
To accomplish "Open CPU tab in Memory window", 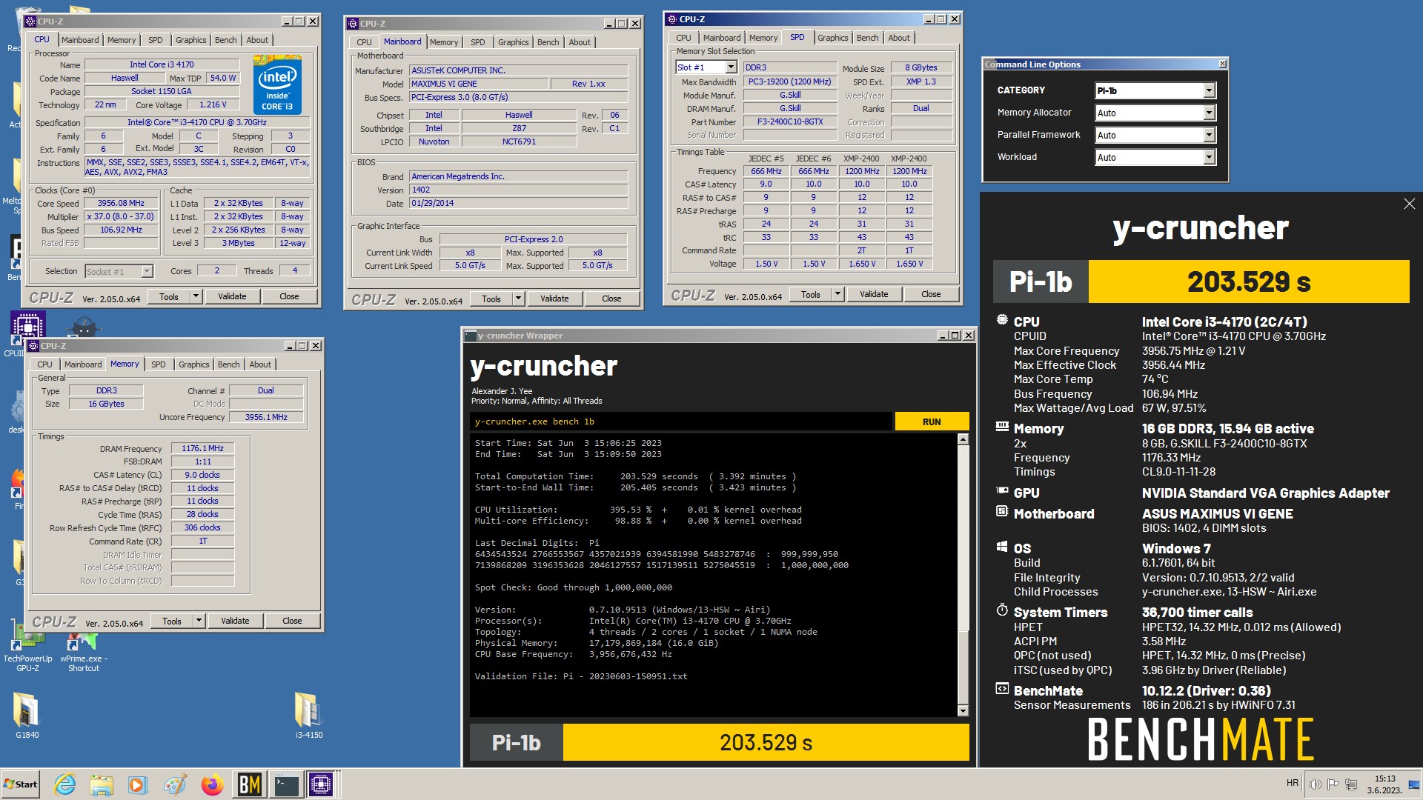I will [45, 364].
